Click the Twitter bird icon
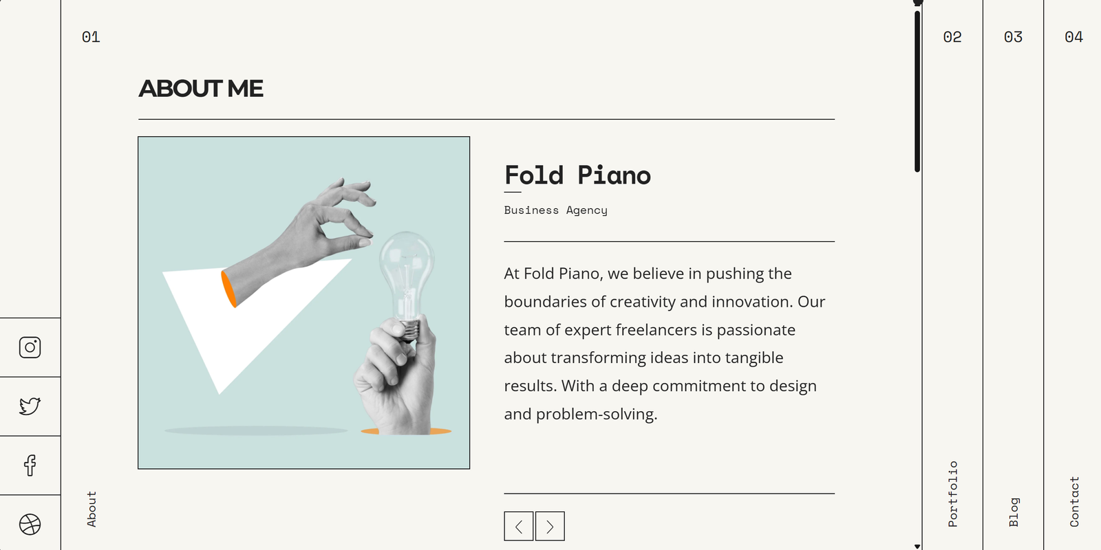Image resolution: width=1101 pixels, height=550 pixels. (x=30, y=406)
